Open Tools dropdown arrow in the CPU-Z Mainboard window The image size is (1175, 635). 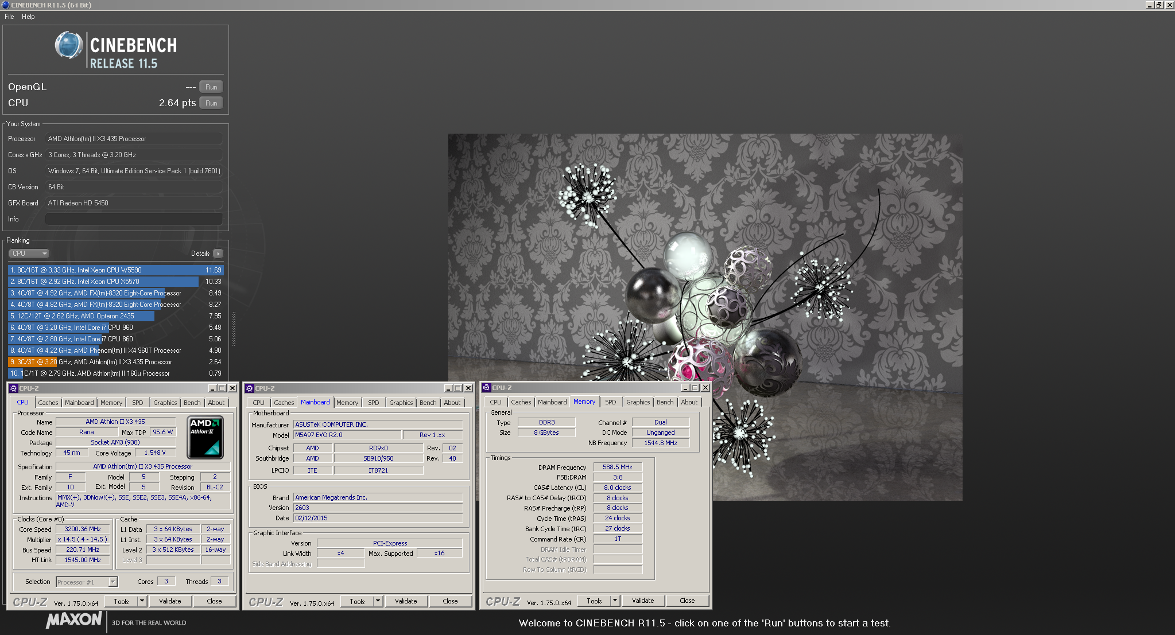point(378,601)
